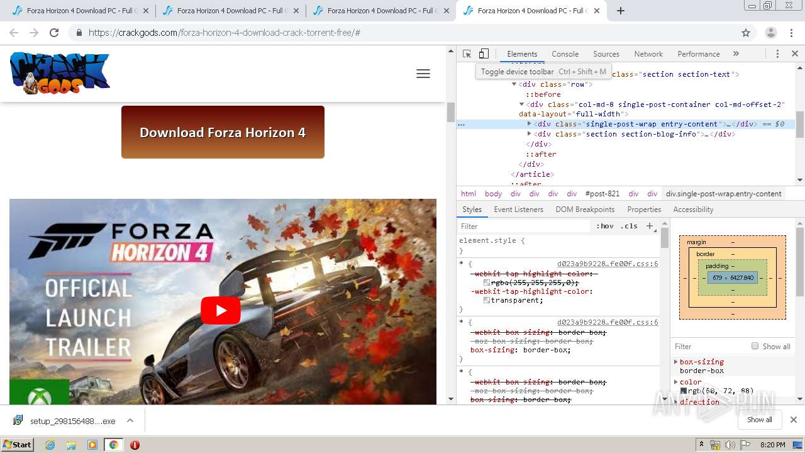Click the Download Forza Horizon 4 button

point(223,132)
